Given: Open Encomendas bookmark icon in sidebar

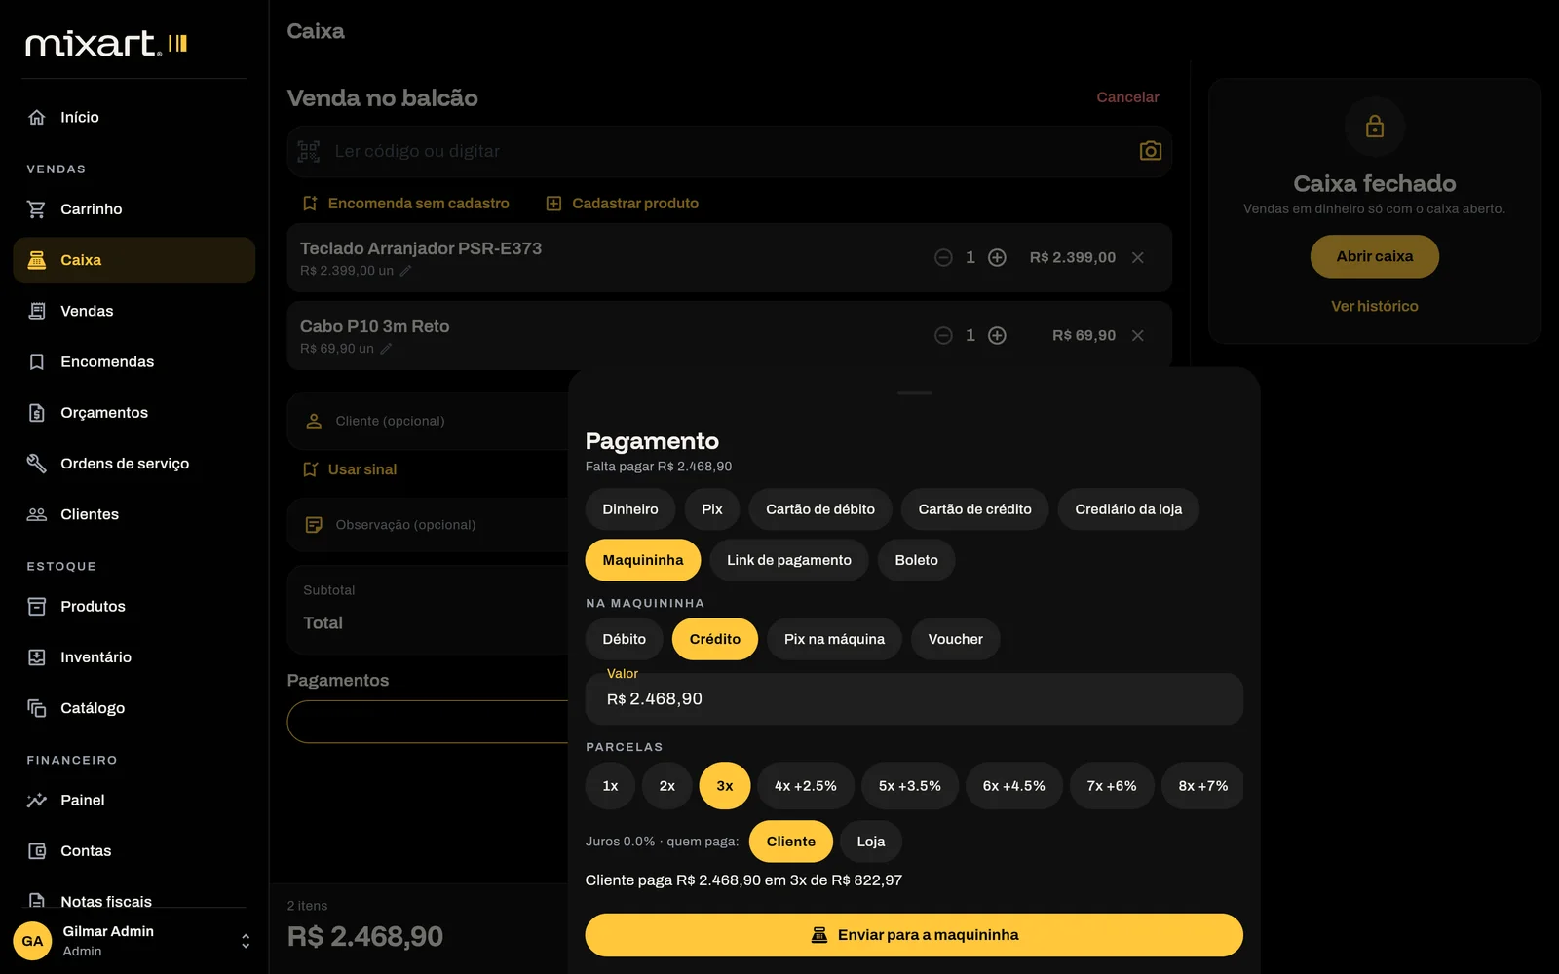Looking at the screenshot, I should (x=37, y=361).
